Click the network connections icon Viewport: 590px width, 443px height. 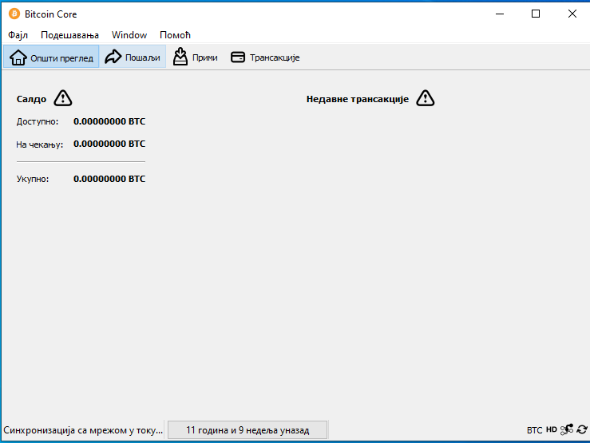[567, 429]
